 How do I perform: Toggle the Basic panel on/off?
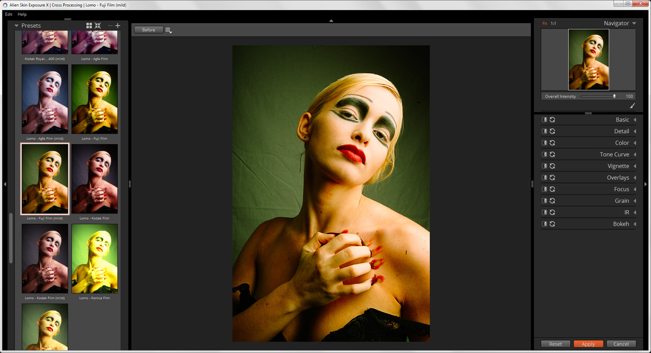(544, 120)
